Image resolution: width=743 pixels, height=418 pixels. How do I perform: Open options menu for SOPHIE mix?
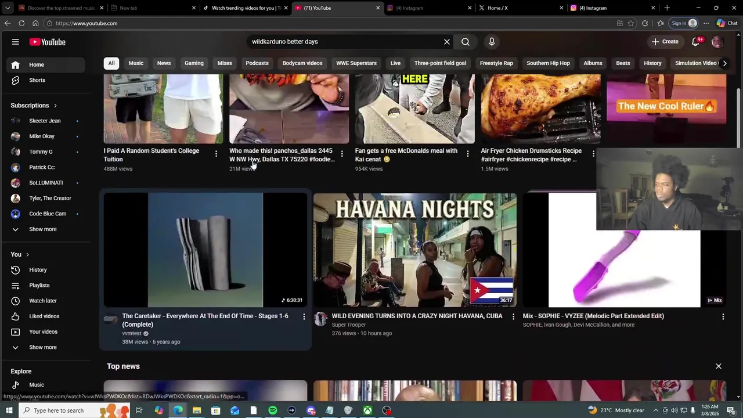pyautogui.click(x=723, y=316)
